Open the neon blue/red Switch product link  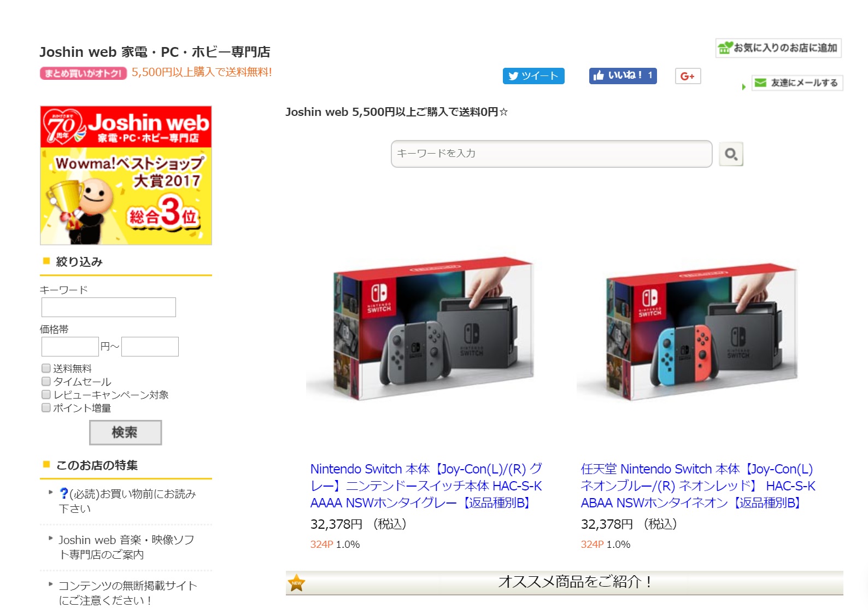(x=698, y=486)
